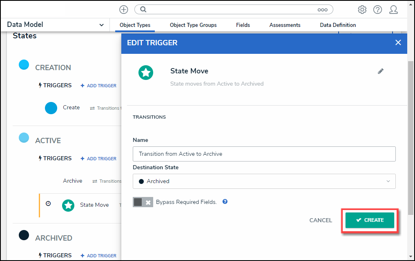Open the settings gear icon
Screen dimensions: 415x261
coord(362,9)
